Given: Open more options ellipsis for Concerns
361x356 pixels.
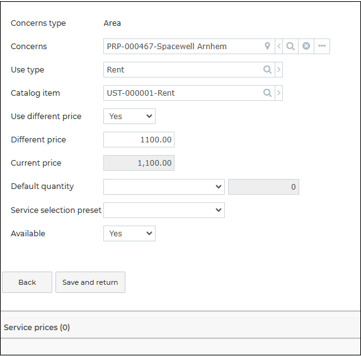Looking at the screenshot, I should (x=322, y=46).
